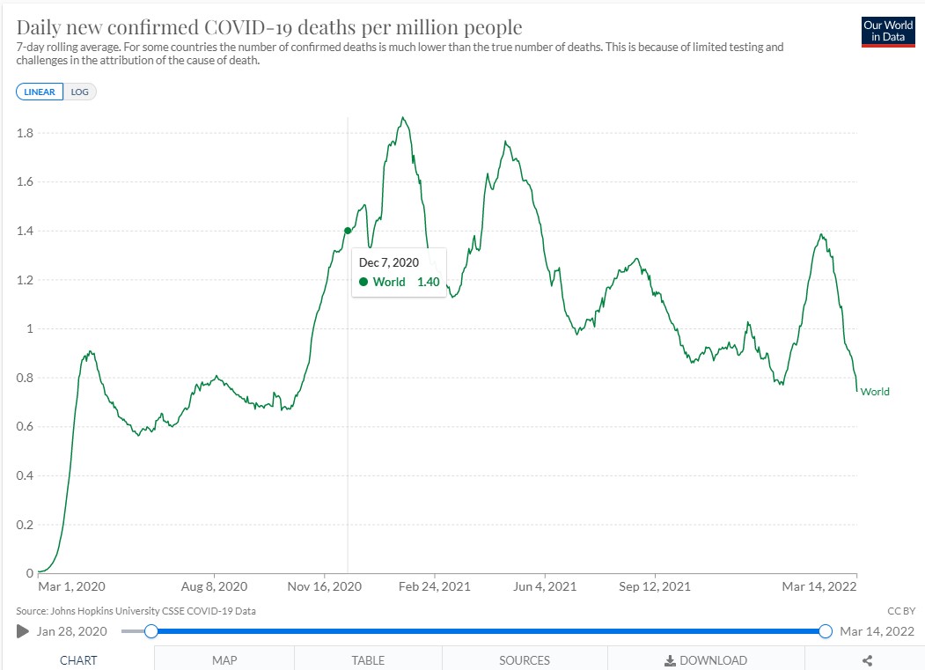Click the timeline start handle
This screenshot has width=925, height=670.
[151, 631]
